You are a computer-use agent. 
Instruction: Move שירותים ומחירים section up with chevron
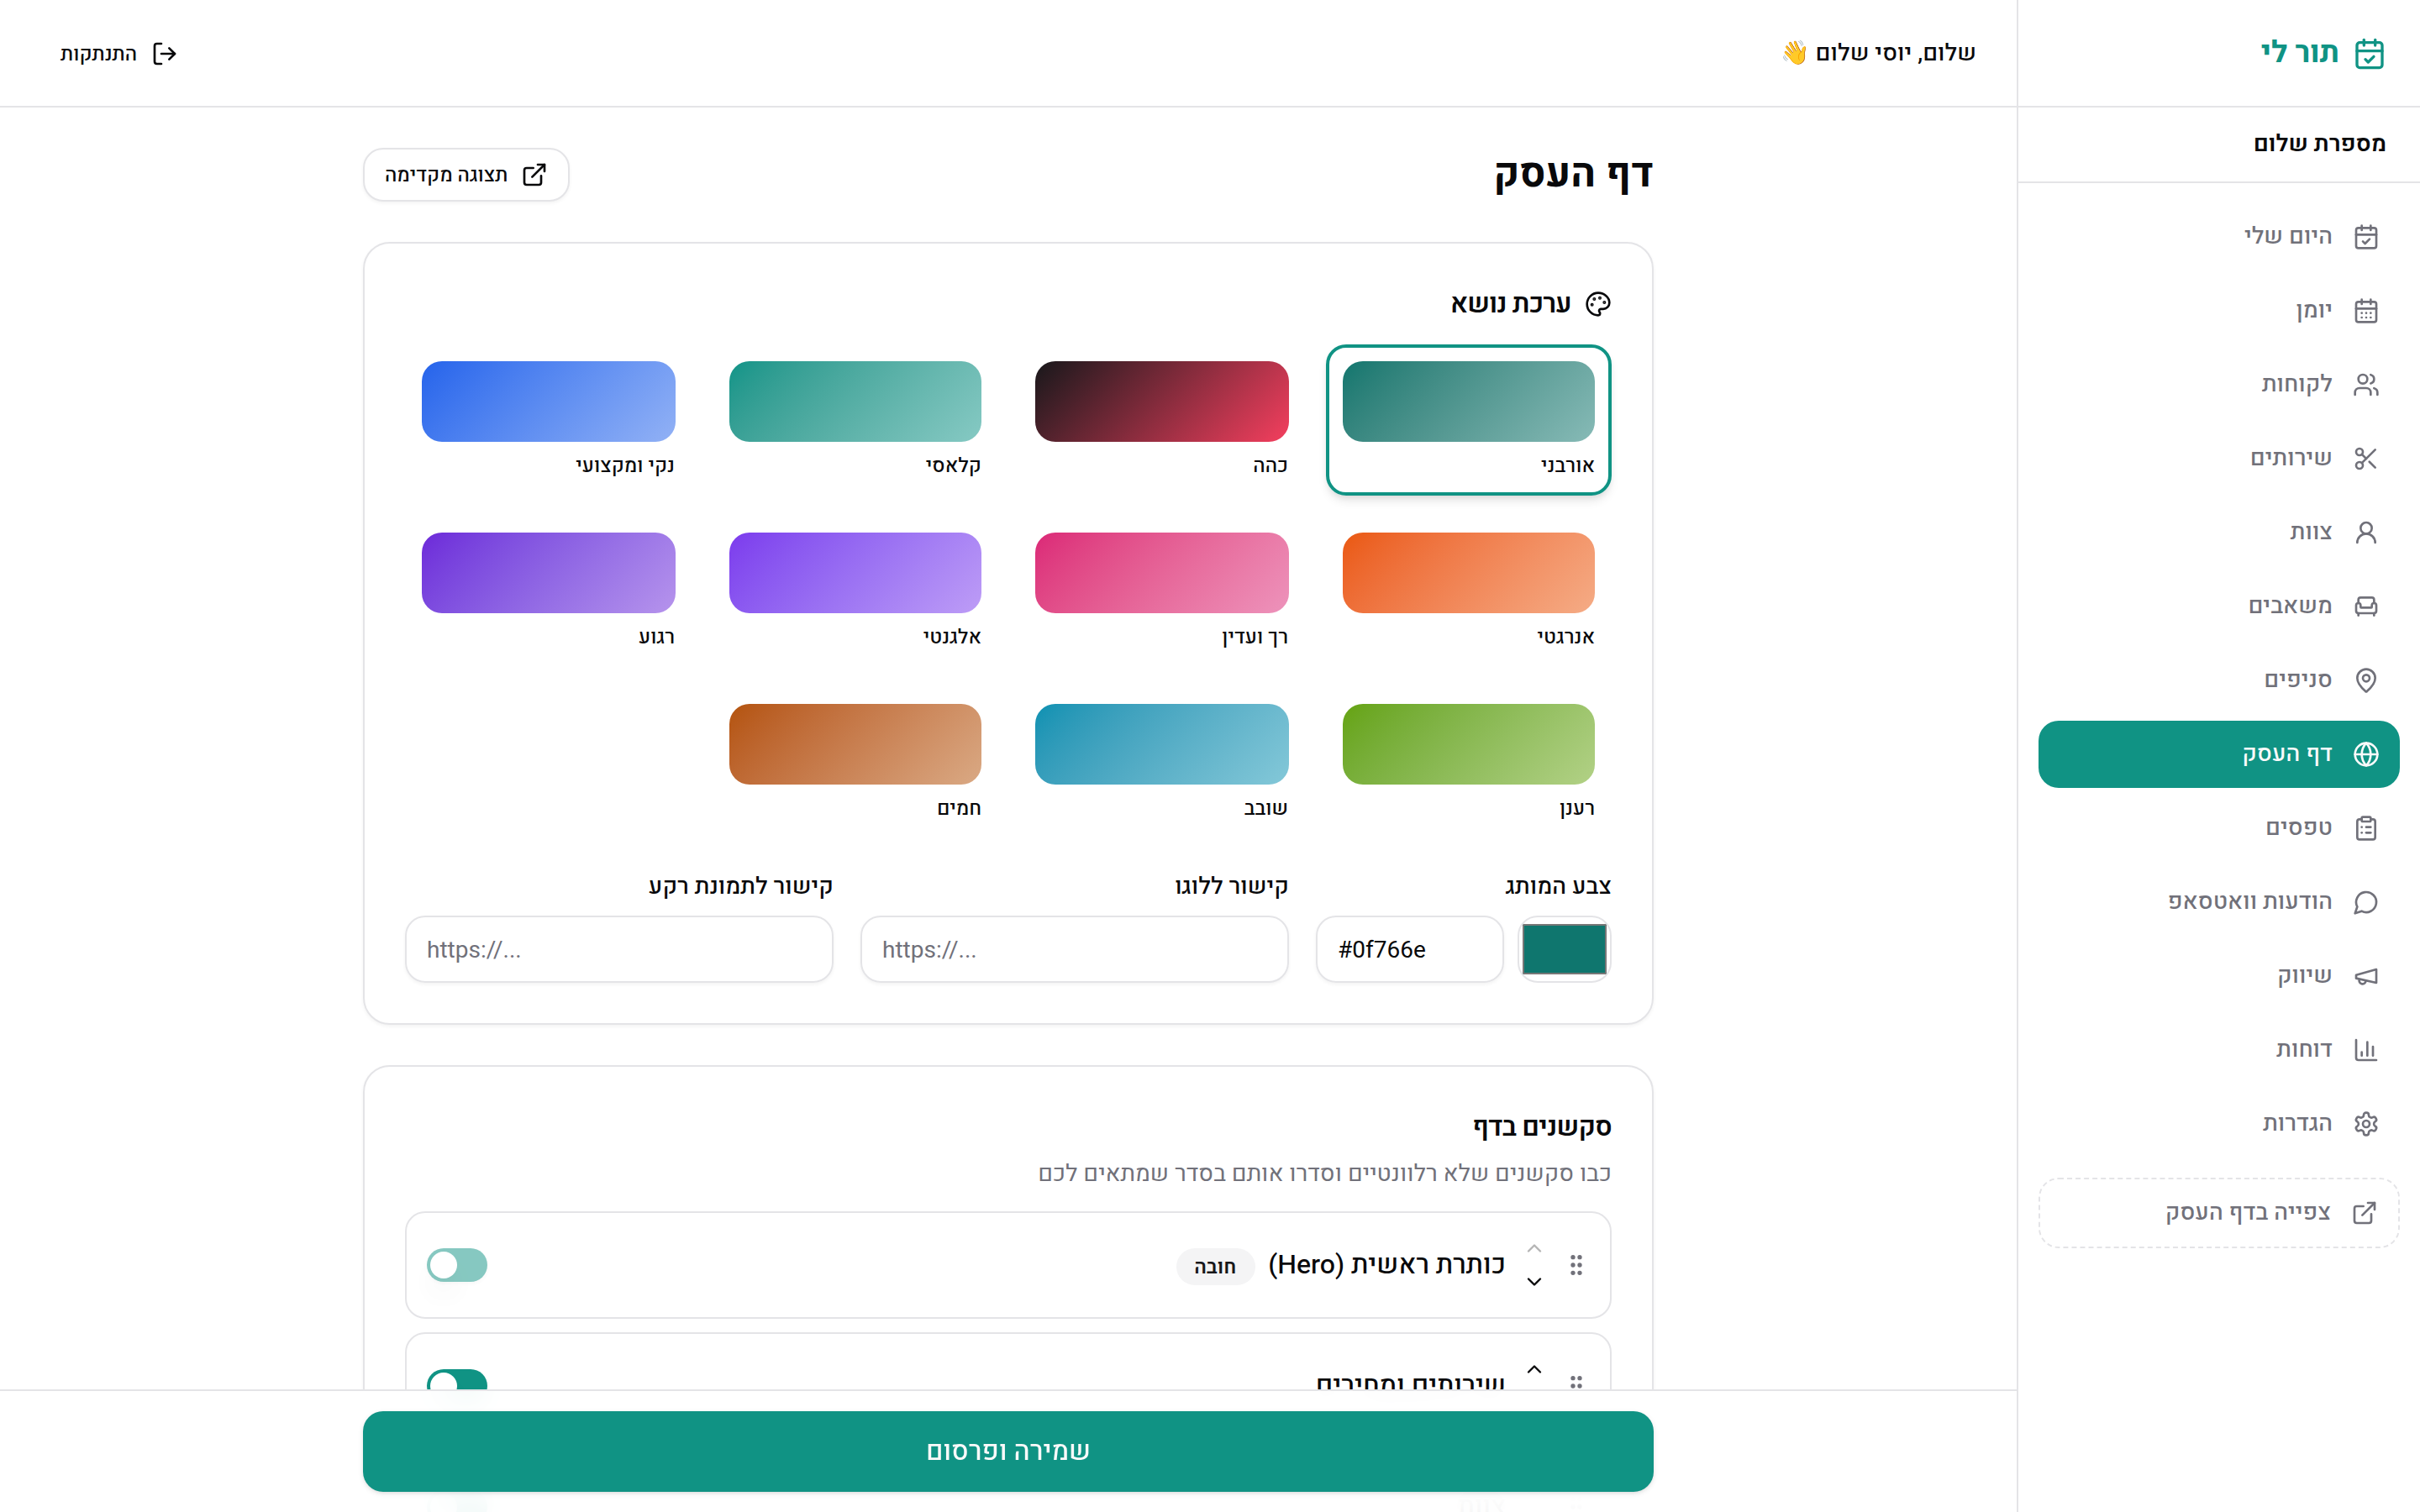[x=1534, y=1369]
